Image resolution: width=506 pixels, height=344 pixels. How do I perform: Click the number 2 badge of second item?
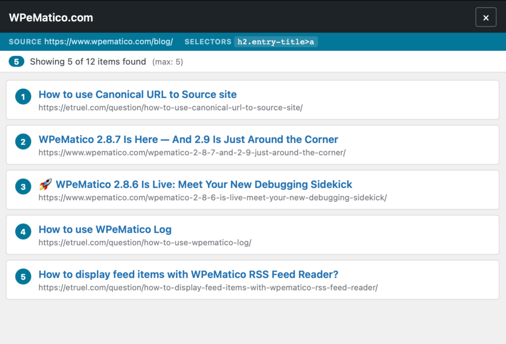(23, 142)
